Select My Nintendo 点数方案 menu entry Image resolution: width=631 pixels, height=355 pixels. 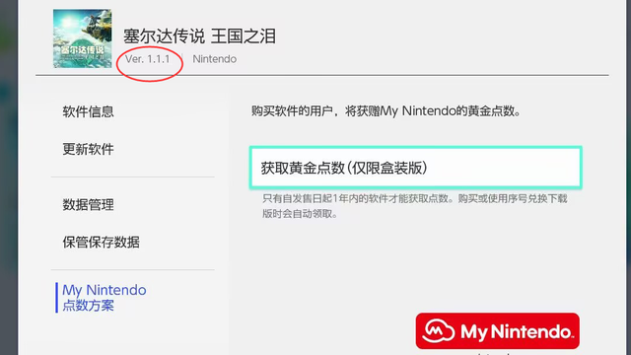105,298
